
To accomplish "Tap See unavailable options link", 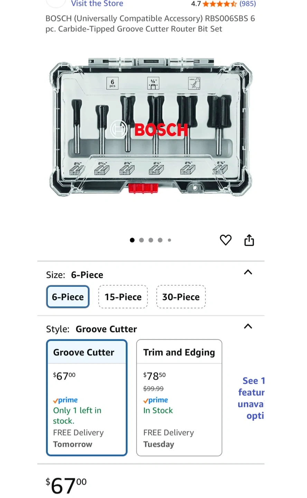I will click(x=252, y=398).
